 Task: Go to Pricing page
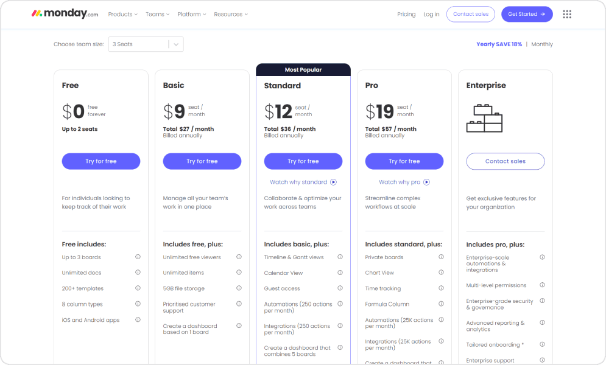[x=406, y=14]
